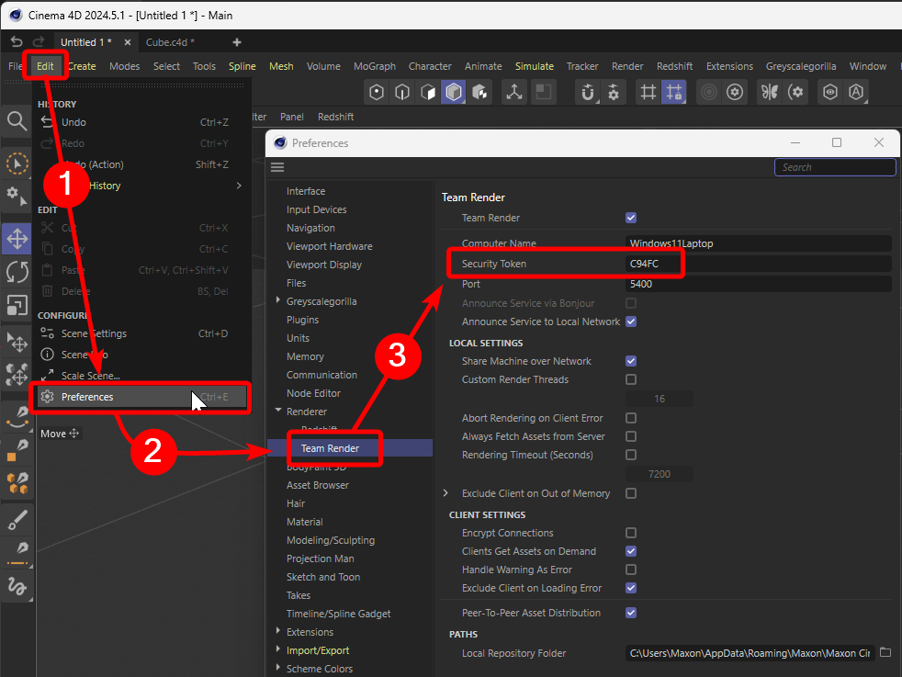Collapse the Renderer tree section
This screenshot has height=677, width=902.
277,411
